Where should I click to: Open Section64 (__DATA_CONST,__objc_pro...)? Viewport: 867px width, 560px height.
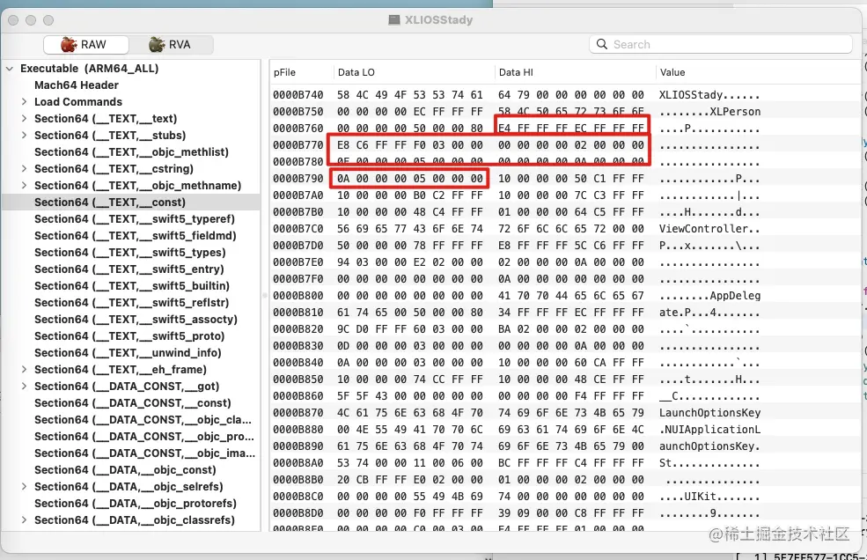[143, 437]
